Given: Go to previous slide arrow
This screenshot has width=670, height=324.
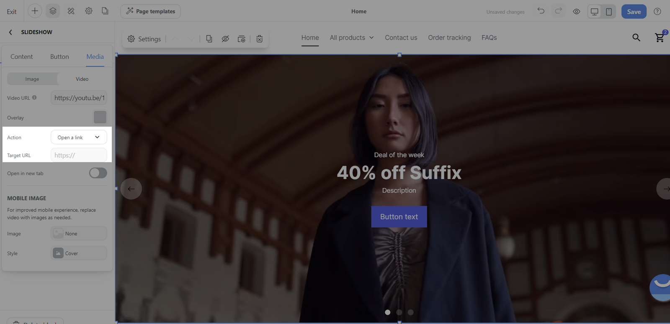Looking at the screenshot, I should [x=131, y=189].
